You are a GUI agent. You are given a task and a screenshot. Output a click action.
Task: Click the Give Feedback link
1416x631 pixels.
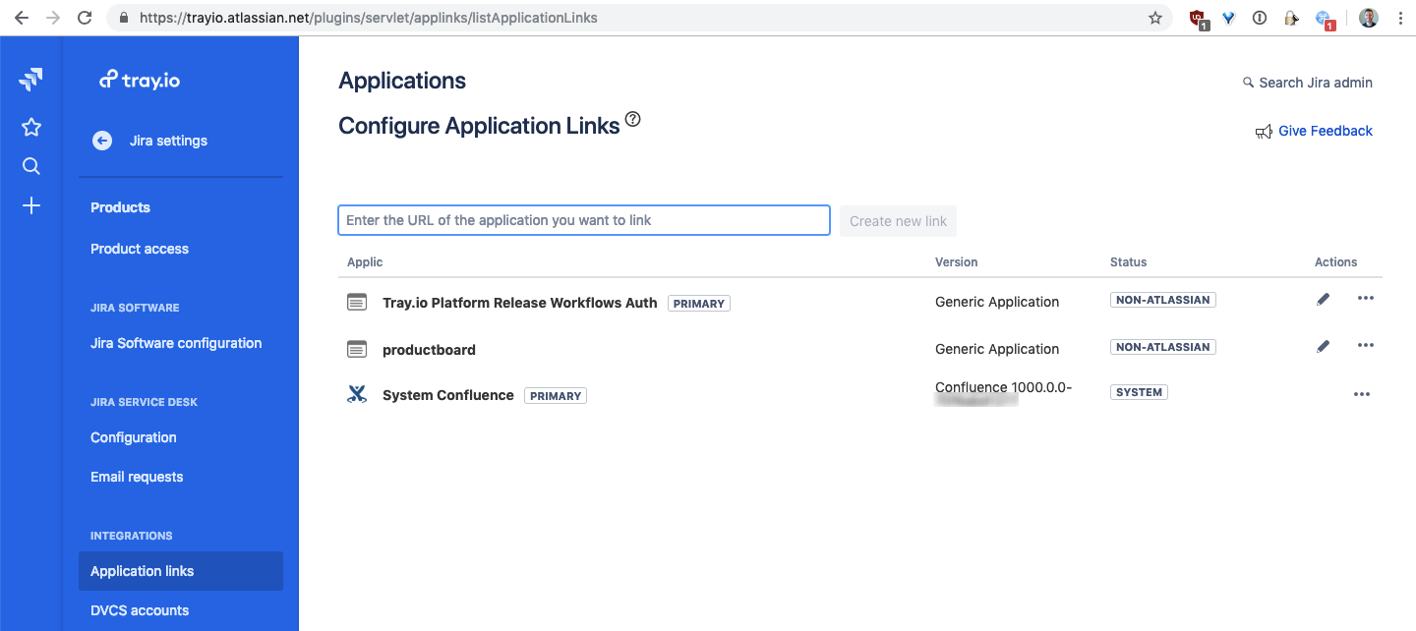click(x=1326, y=131)
